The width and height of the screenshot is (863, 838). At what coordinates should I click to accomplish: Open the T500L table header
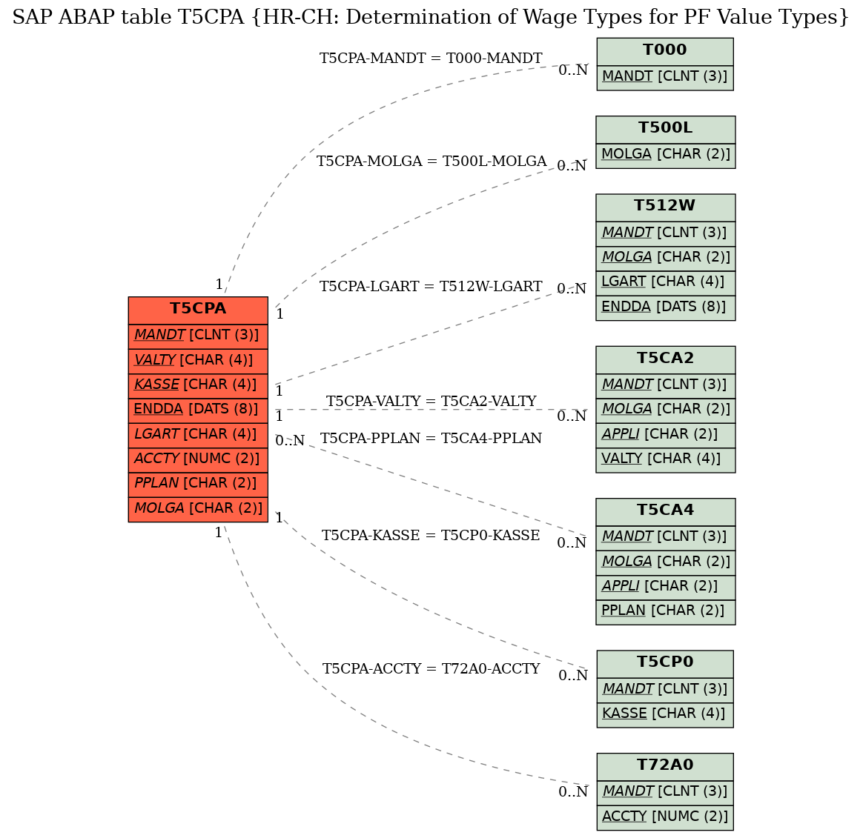pyautogui.click(x=665, y=129)
